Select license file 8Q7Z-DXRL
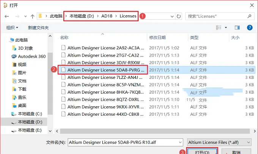Image resolution: width=258 pixels, height=154 pixels. pos(105,99)
